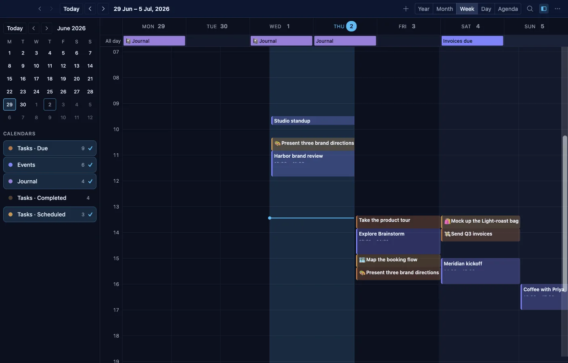Click the plus icon to add event

pyautogui.click(x=406, y=9)
